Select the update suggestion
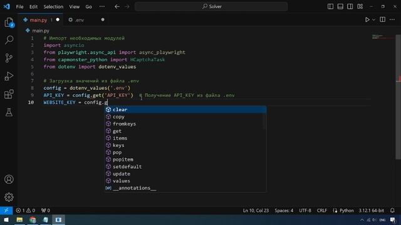Image resolution: width=401 pixels, height=225 pixels. coord(185,174)
